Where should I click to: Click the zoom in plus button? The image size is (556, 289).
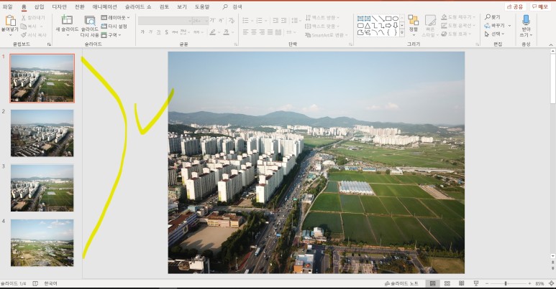click(x=529, y=283)
